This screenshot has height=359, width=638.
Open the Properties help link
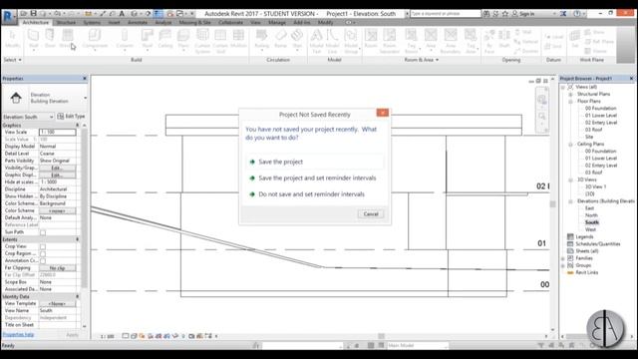18,335
